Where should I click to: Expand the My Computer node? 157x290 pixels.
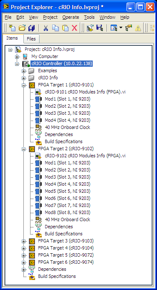17,57
